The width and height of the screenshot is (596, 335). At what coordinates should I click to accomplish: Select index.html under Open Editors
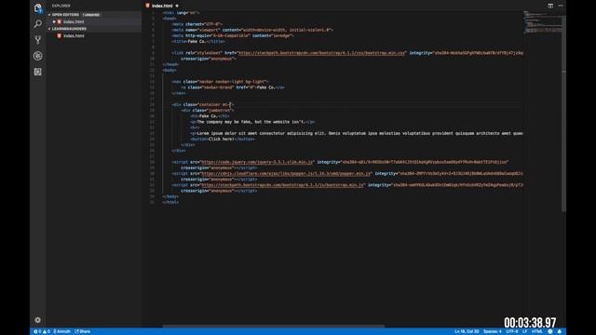coord(74,21)
